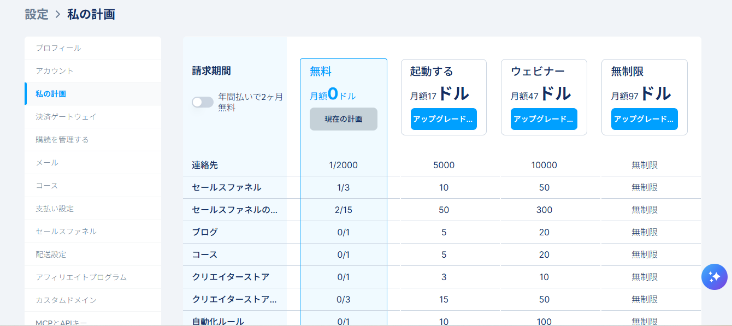
Task: Open メール settings page
Action: pos(93,163)
